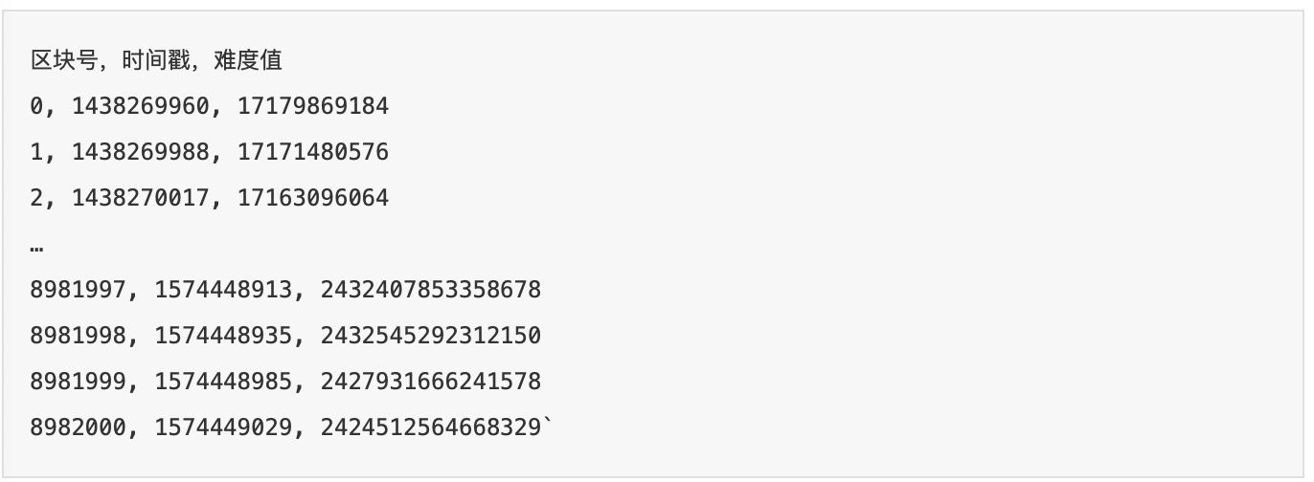Click the header line 区块号, 时间戳, 难度值
This screenshot has height=482, width=1314.
click(156, 61)
